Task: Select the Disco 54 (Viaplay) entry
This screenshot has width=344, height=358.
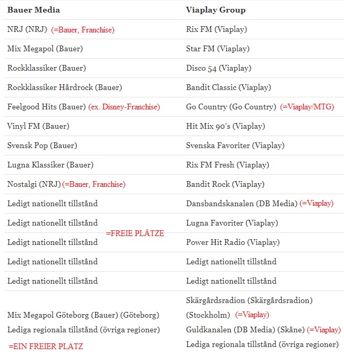Action: pyautogui.click(x=219, y=68)
